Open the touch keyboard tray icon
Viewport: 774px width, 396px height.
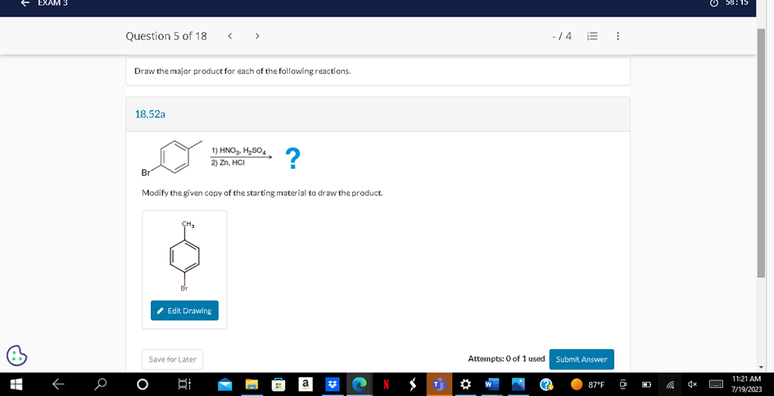point(716,385)
